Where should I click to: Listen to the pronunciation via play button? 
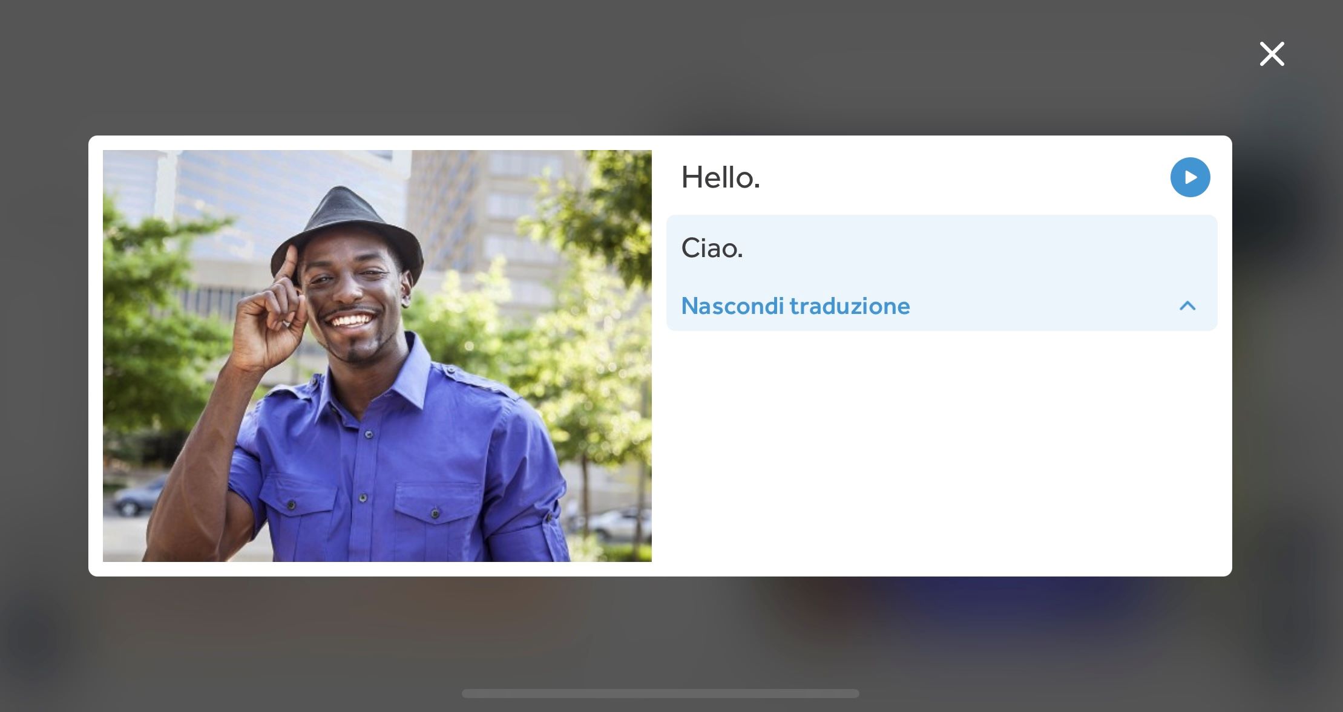[x=1189, y=177]
